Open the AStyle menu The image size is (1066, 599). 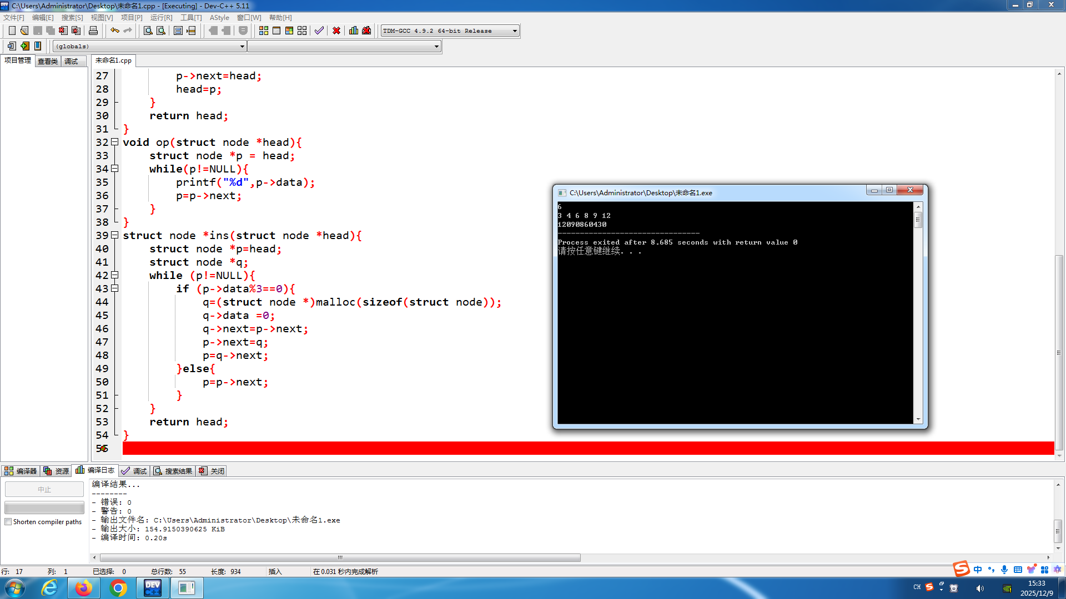point(219,18)
